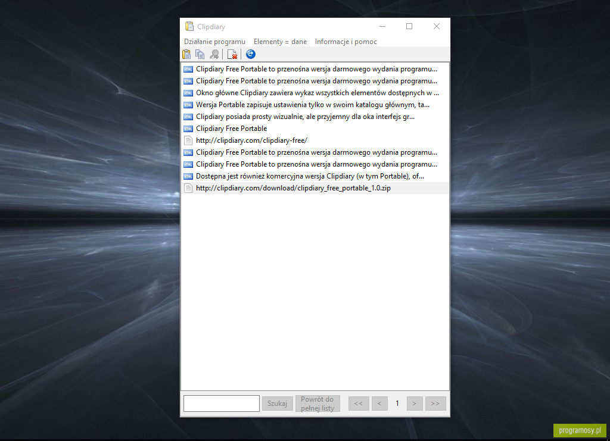Click the page number '1' indicator

click(x=397, y=404)
